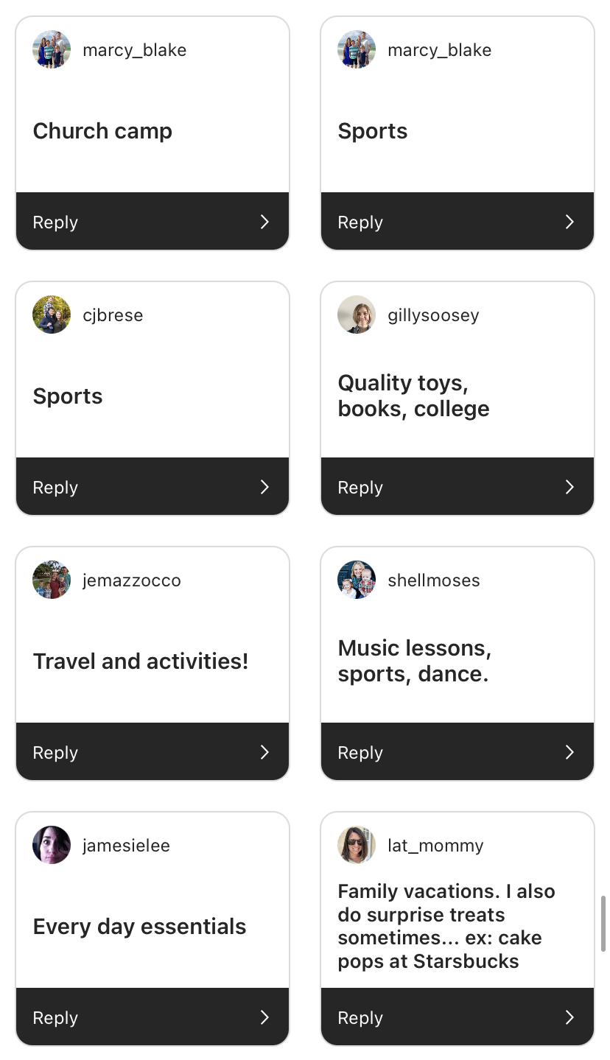Tap lat_mommy sunglasses avatar

(357, 845)
